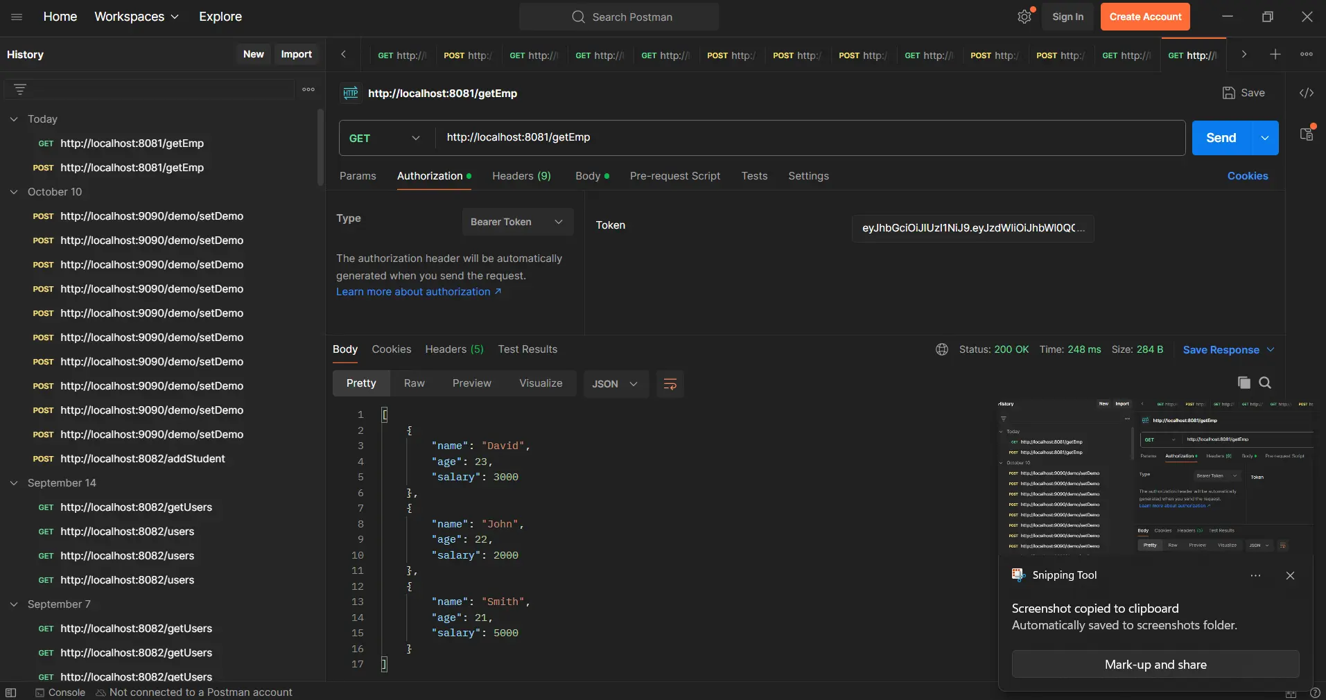Open the GET request method dropdown
This screenshot has width=1326, height=700.
coord(385,139)
